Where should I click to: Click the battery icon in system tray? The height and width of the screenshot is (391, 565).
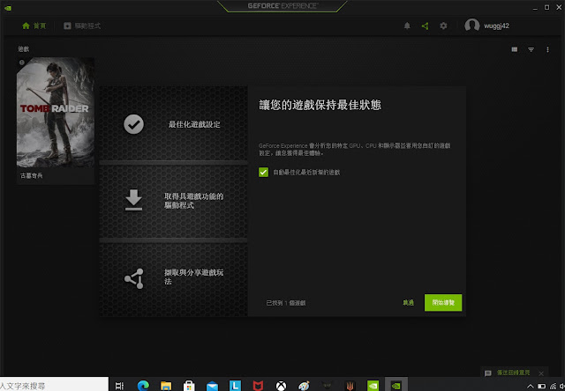tap(541, 387)
